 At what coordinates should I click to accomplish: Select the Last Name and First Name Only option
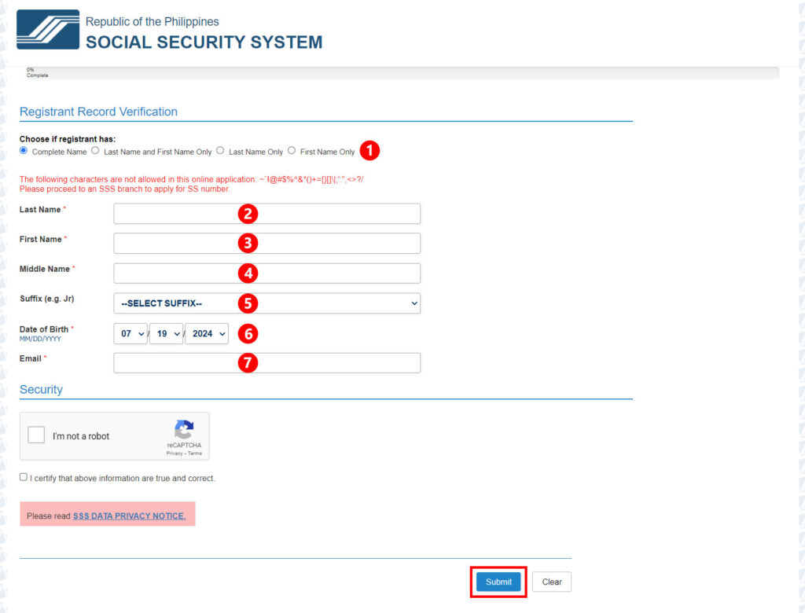tap(94, 150)
